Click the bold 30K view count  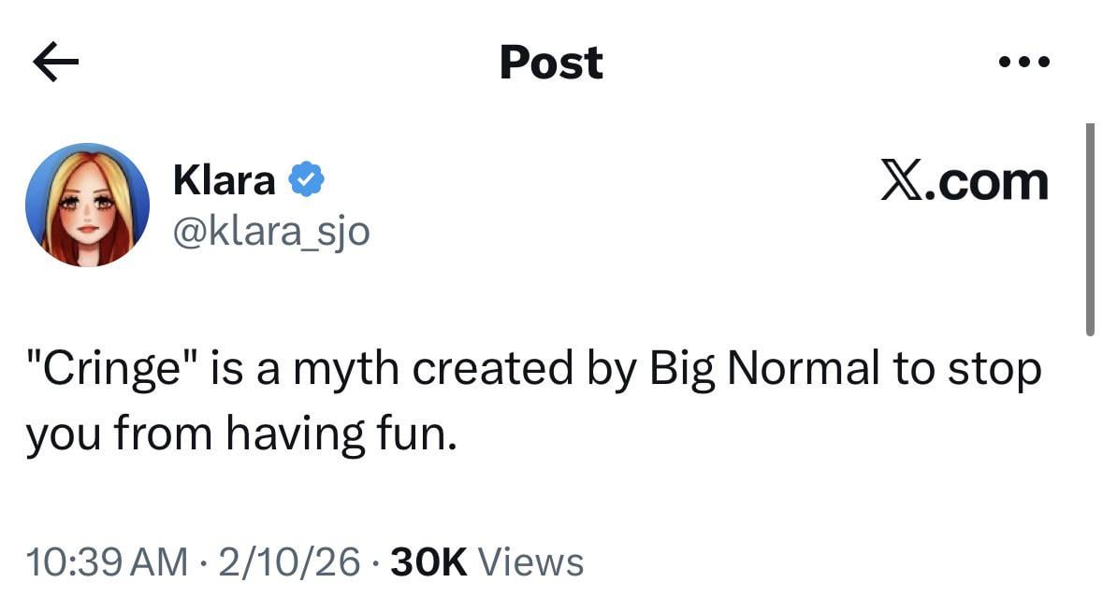click(428, 562)
